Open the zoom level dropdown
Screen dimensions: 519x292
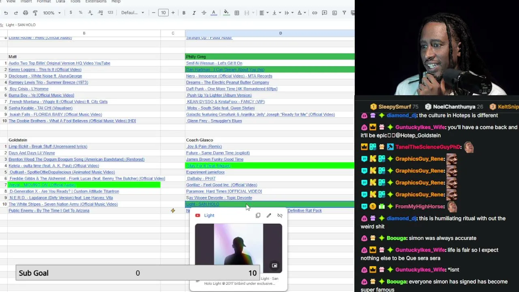51,13
